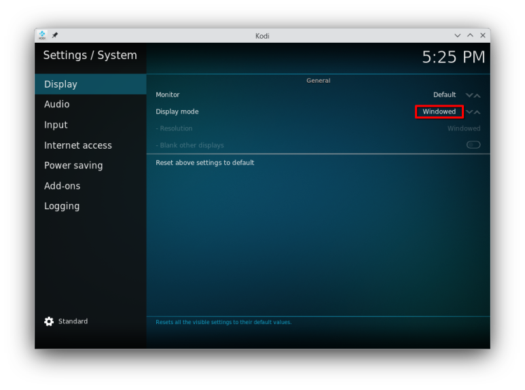The height and width of the screenshot is (390, 525).
Task: Go to Internet access settings
Action: tap(90, 145)
